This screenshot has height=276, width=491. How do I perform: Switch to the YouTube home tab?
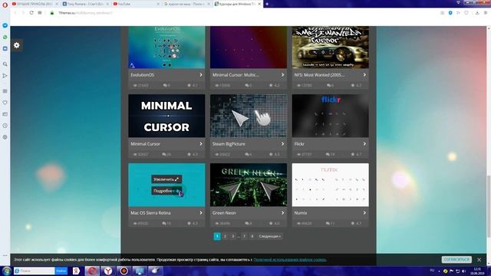coord(136,4)
